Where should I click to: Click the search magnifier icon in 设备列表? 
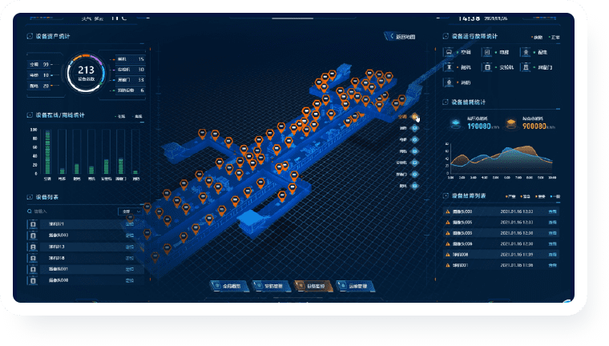[30, 211]
